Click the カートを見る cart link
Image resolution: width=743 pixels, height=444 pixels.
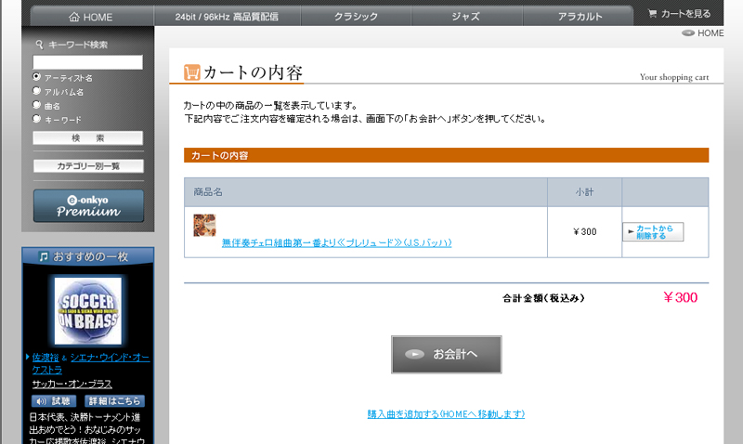tap(679, 14)
